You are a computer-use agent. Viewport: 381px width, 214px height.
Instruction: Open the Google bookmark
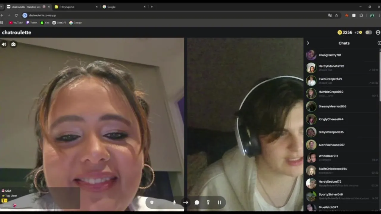point(76,23)
